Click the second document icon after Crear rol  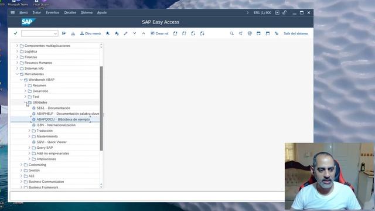tap(184, 33)
